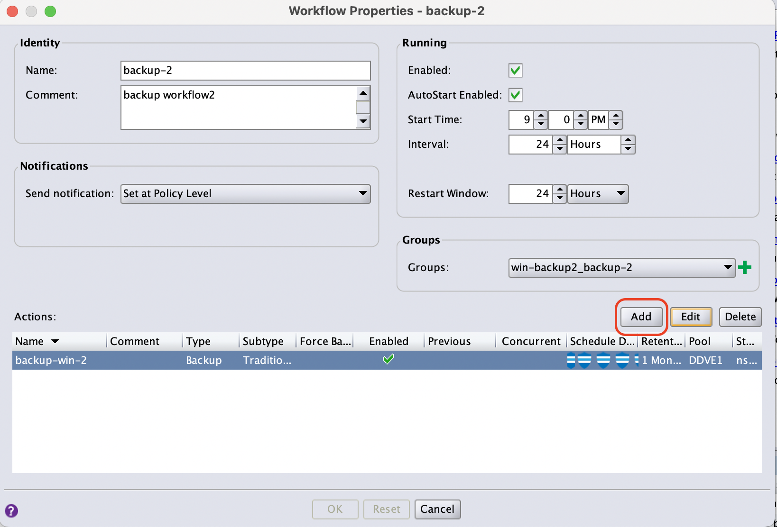Click the Enabled column header
Screen dimensions: 777x527
[x=389, y=341]
